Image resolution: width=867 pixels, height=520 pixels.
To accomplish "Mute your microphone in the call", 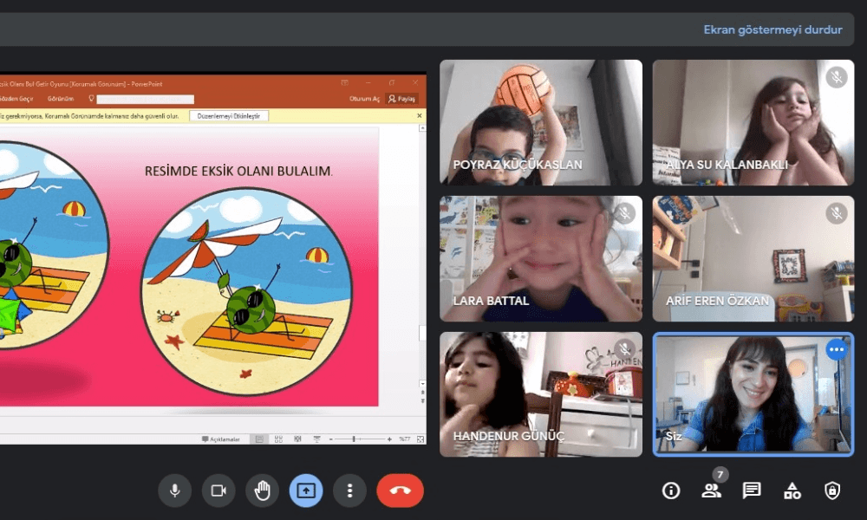I will (175, 491).
